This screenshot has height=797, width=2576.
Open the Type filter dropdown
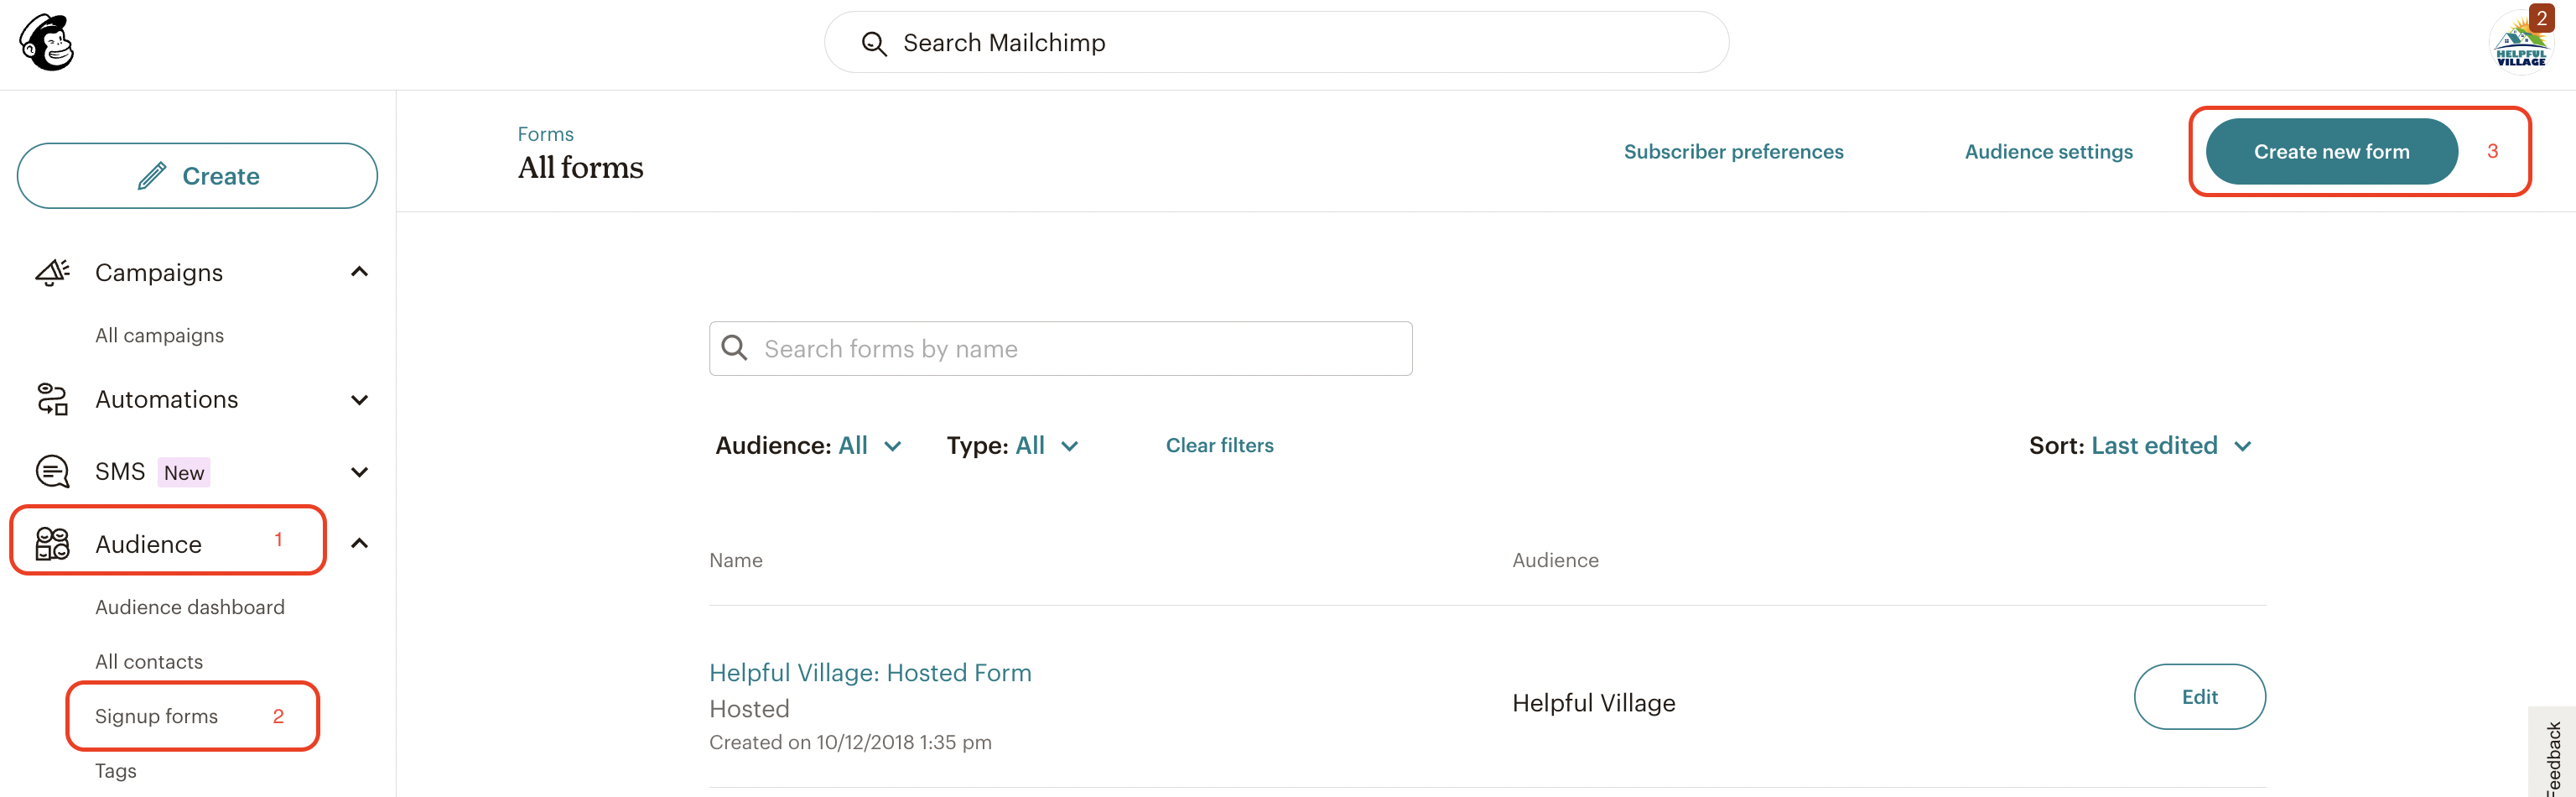1013,445
